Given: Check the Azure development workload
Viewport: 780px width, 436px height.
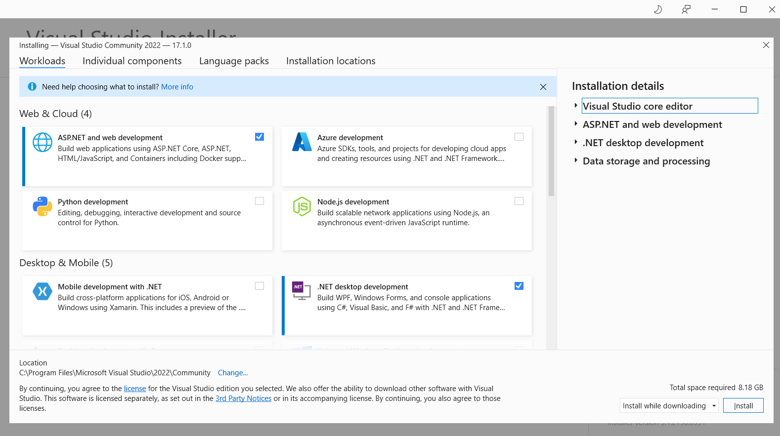Looking at the screenshot, I should [x=519, y=137].
